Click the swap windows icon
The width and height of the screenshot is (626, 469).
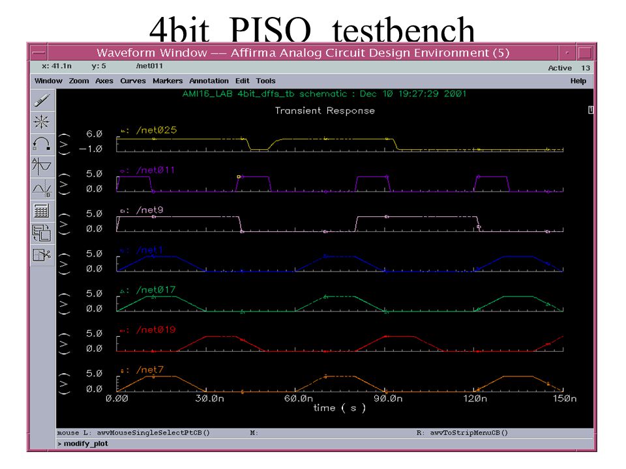[x=42, y=233]
